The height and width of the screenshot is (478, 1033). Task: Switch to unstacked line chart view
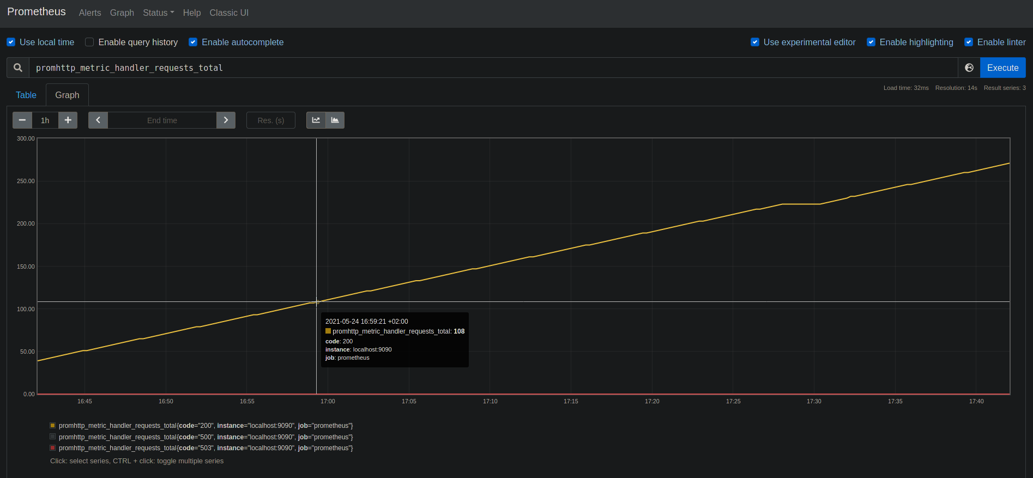pos(316,120)
